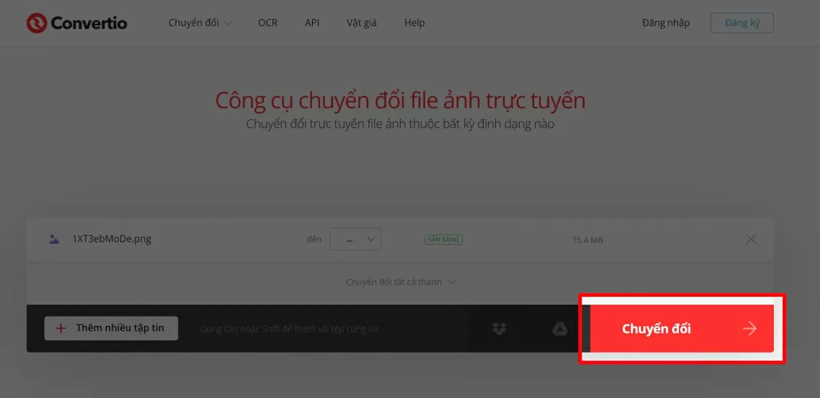Click the plus icon on Thêm nhiều tập tin
Viewport: 820px width, 398px height.
point(60,328)
